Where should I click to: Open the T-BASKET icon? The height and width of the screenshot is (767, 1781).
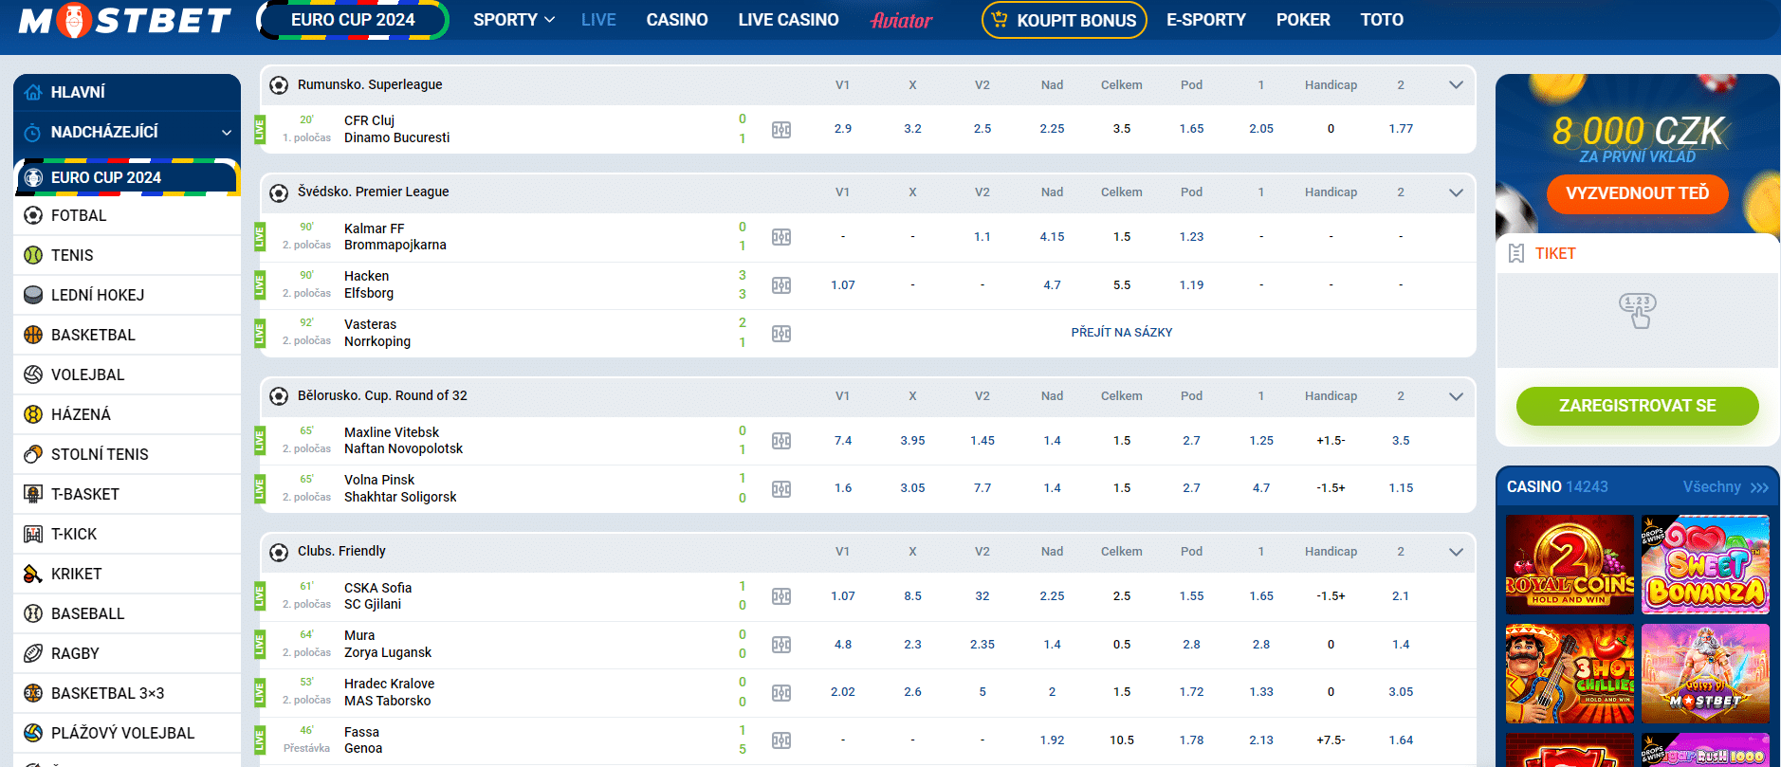tap(33, 494)
